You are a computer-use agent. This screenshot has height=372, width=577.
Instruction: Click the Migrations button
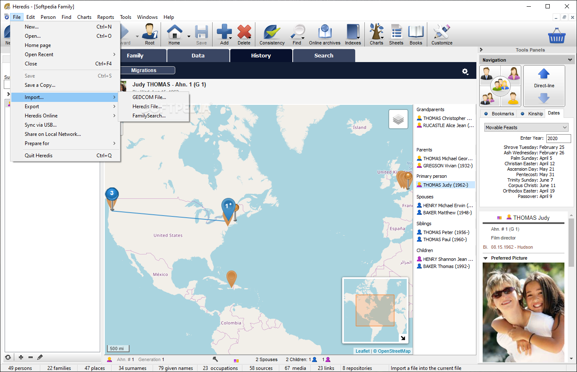(x=144, y=70)
